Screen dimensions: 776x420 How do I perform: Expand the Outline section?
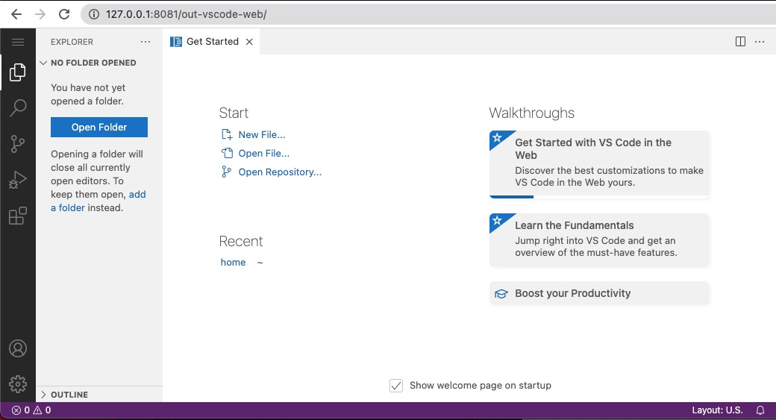point(99,395)
